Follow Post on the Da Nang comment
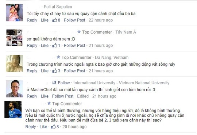This screenshot has height=135, width=197. pos(74,71)
